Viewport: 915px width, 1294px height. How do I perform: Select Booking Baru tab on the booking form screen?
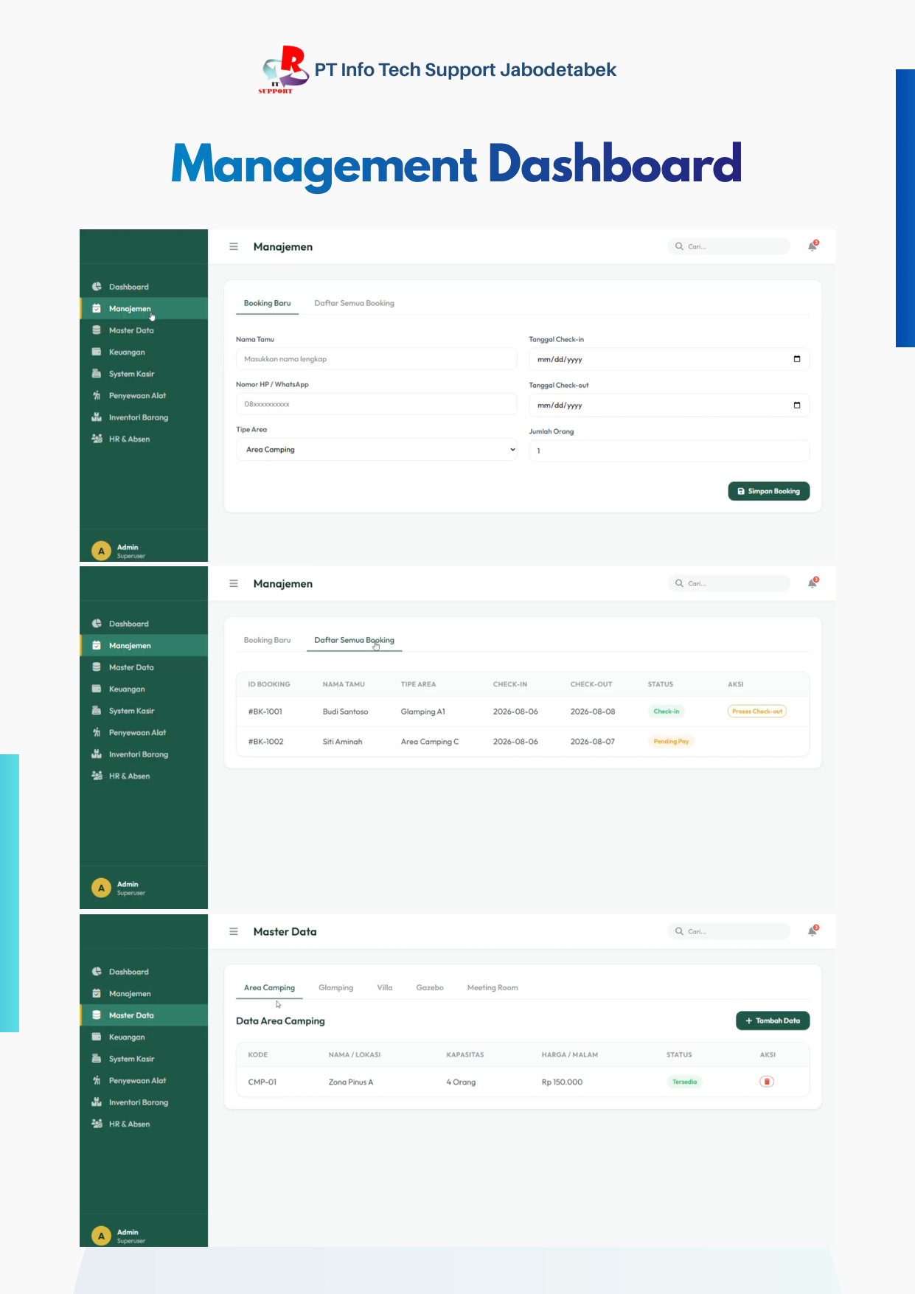267,303
